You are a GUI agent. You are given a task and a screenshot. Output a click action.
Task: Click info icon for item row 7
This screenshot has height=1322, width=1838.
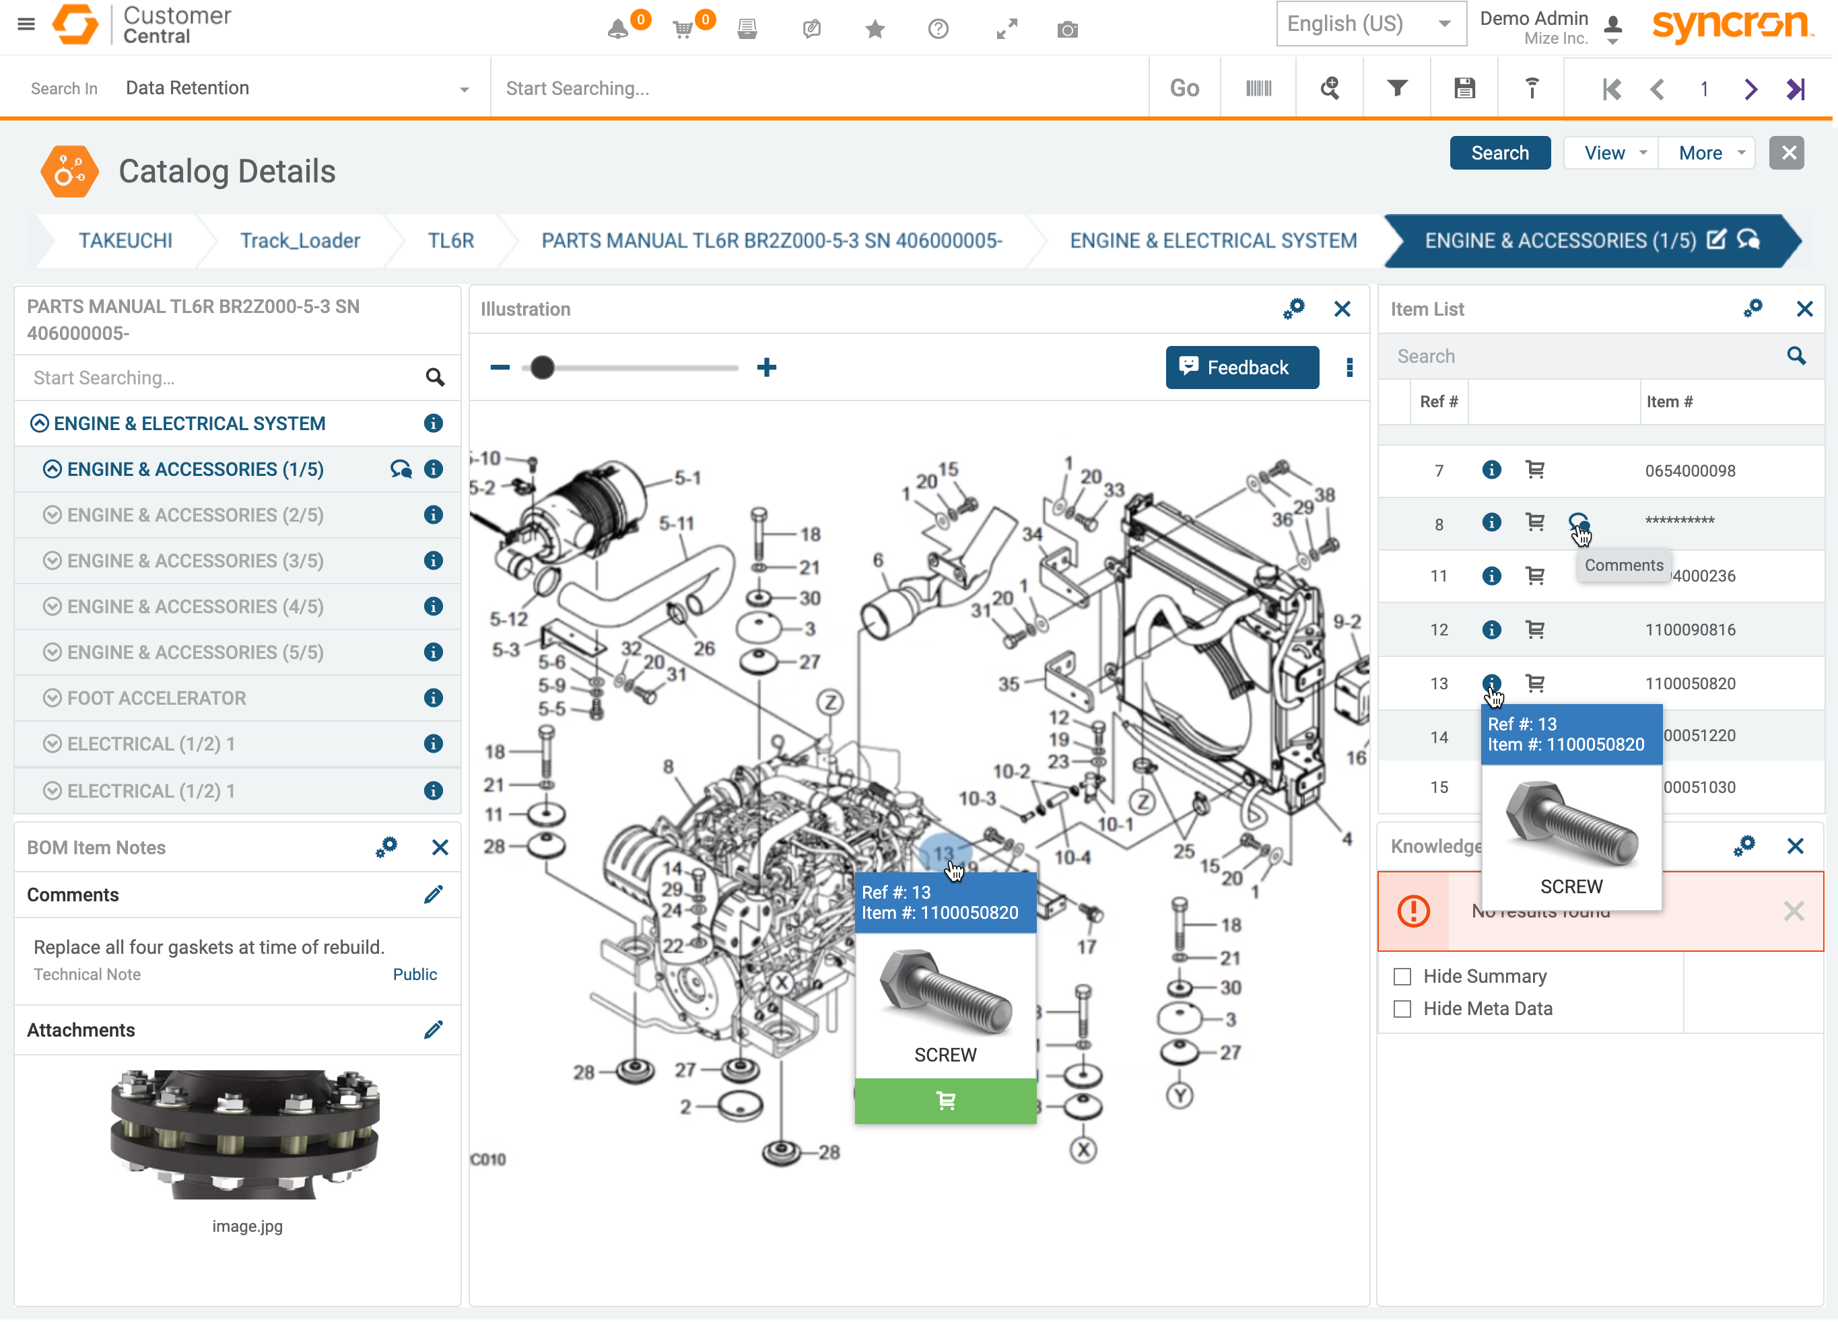coord(1491,470)
